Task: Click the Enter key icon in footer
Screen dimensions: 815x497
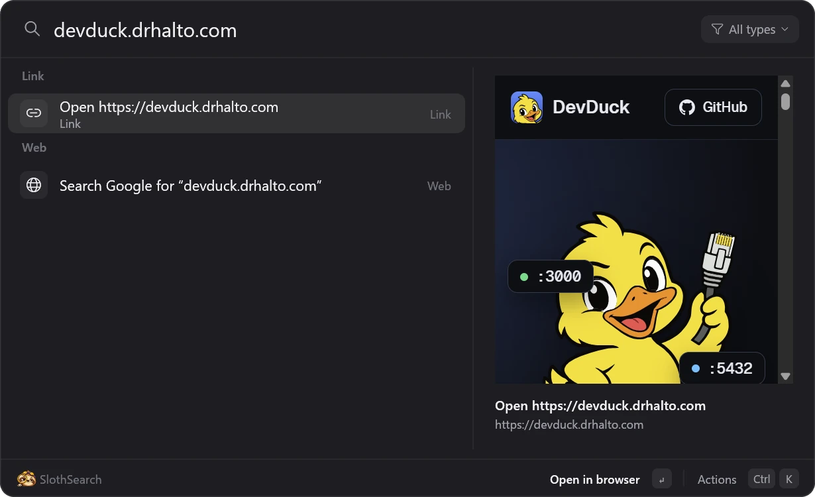Action: [x=662, y=479]
